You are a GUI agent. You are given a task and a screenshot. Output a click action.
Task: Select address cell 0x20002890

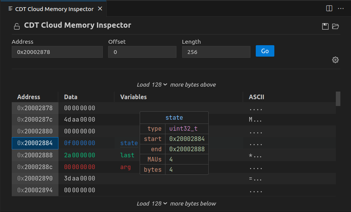tap(35, 179)
